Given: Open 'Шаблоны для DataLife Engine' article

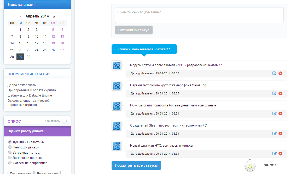Looking at the screenshot, I should [x=30, y=95].
